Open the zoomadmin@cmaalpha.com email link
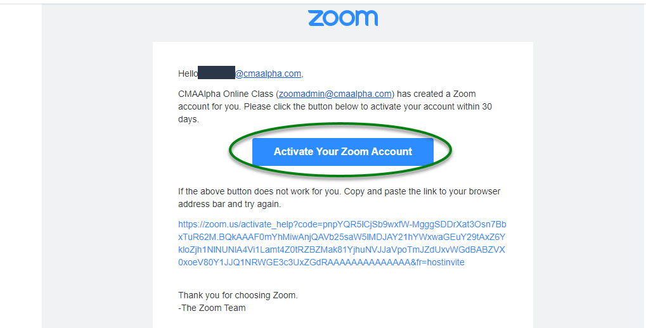The image size is (646, 328). click(x=335, y=94)
